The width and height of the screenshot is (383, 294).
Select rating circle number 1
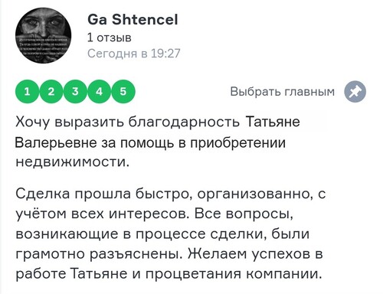click(27, 91)
